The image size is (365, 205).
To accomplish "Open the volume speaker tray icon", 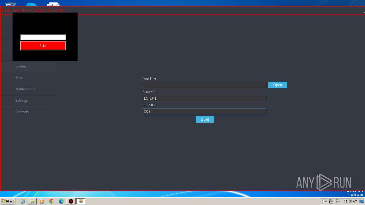I will [x=324, y=201].
